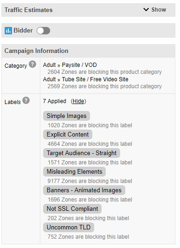Toggle the Bidder switch on

43,31
